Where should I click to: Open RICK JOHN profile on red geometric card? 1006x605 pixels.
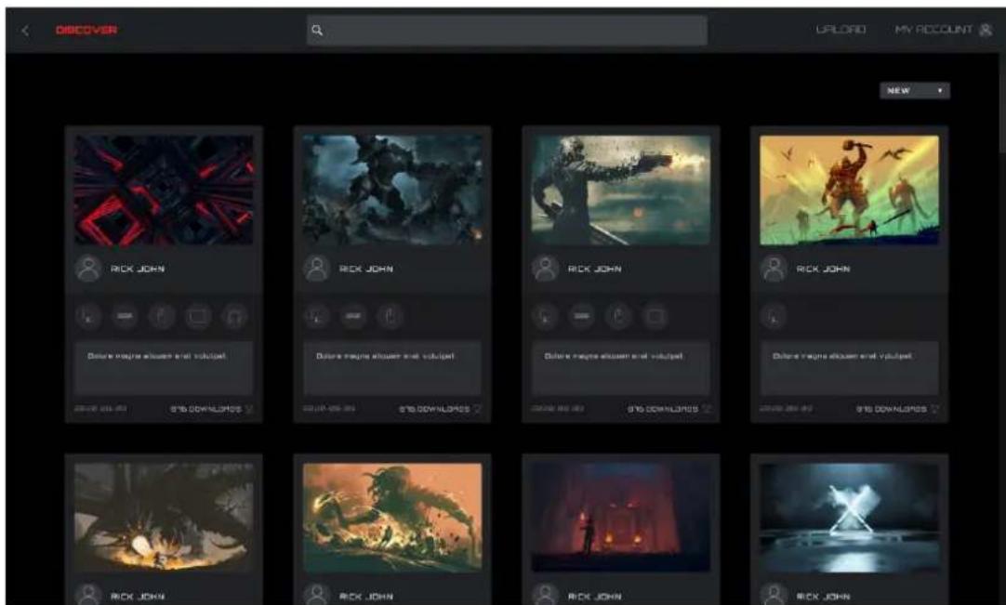[138, 269]
